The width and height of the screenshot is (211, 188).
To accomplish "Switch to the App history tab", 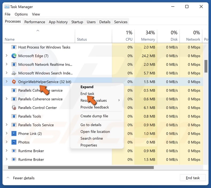I will click(x=58, y=22).
